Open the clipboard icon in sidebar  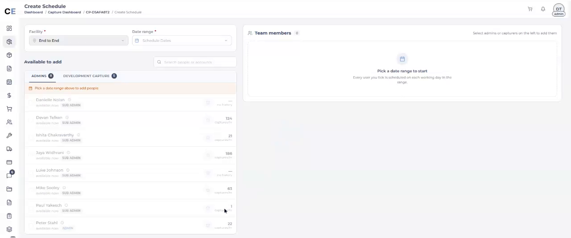(x=9, y=216)
